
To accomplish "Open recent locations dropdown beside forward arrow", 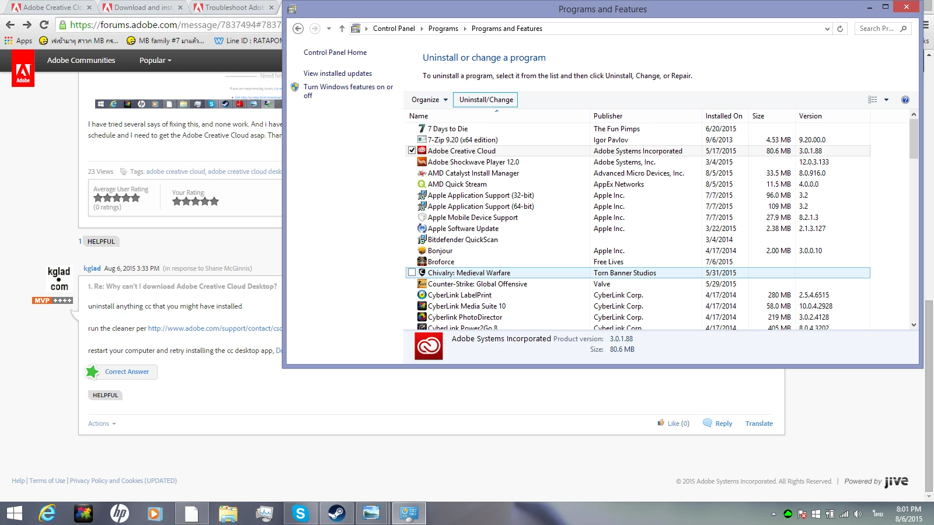I will click(329, 29).
